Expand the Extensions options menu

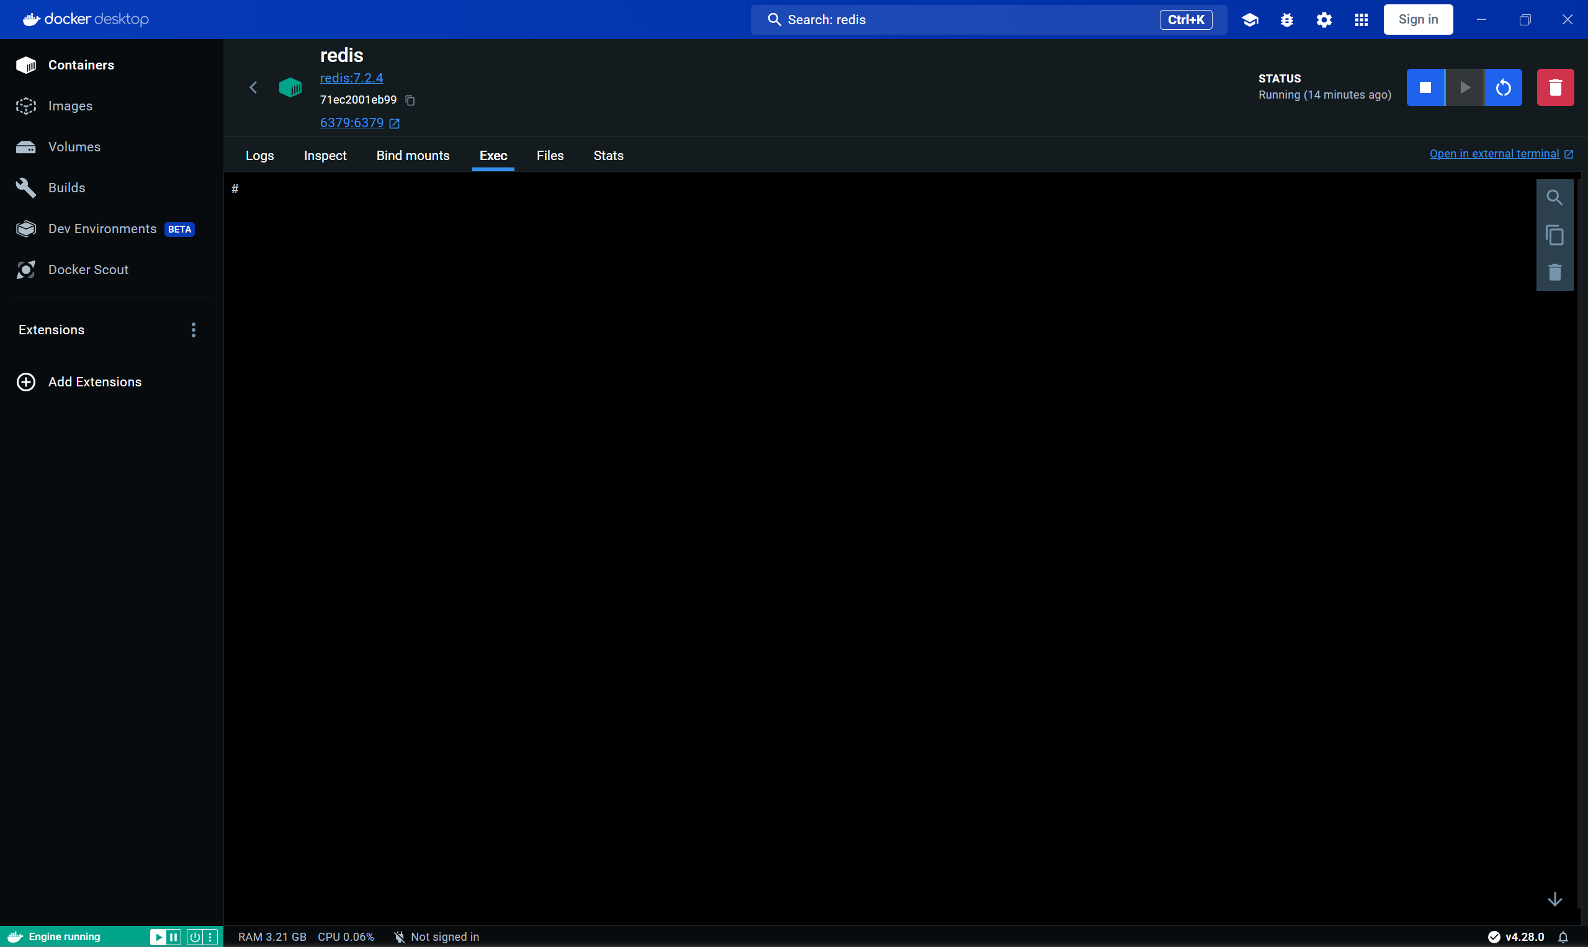[x=193, y=329]
